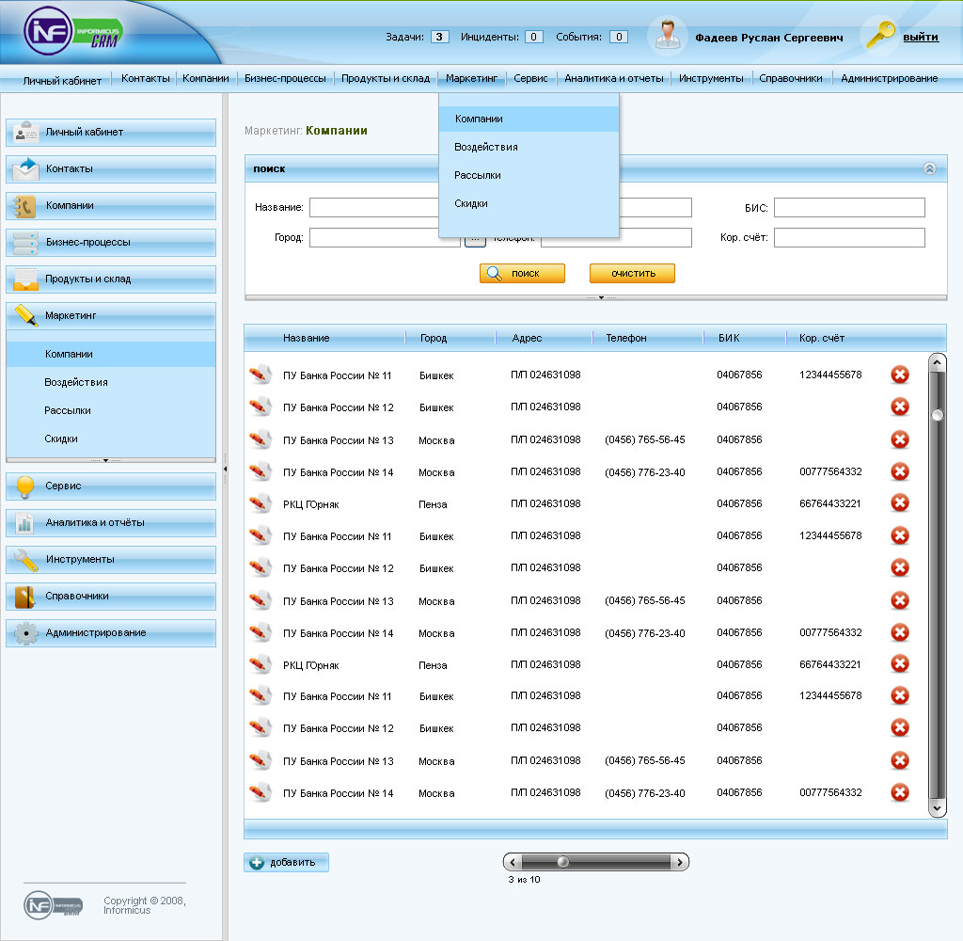Viewport: 963px width, 941px height.
Task: Open the edit pencil icon for РКЦ ГОрняк
Action: 260,503
